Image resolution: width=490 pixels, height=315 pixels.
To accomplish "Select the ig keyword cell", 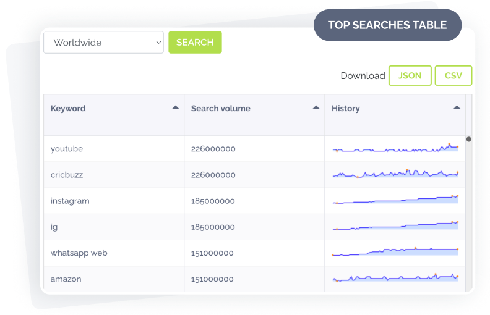I will pyautogui.click(x=114, y=227).
